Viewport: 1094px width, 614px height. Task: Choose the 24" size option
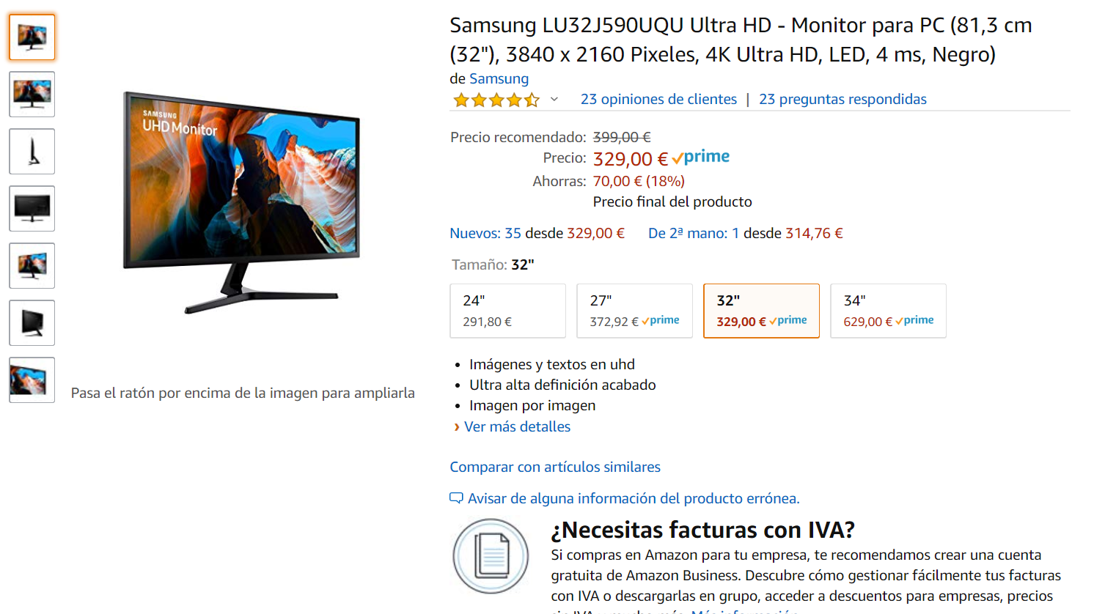click(508, 311)
